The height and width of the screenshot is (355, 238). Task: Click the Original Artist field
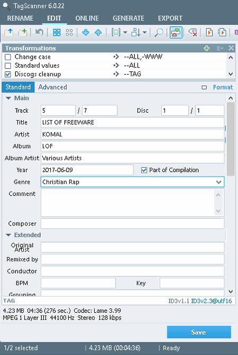click(x=133, y=248)
